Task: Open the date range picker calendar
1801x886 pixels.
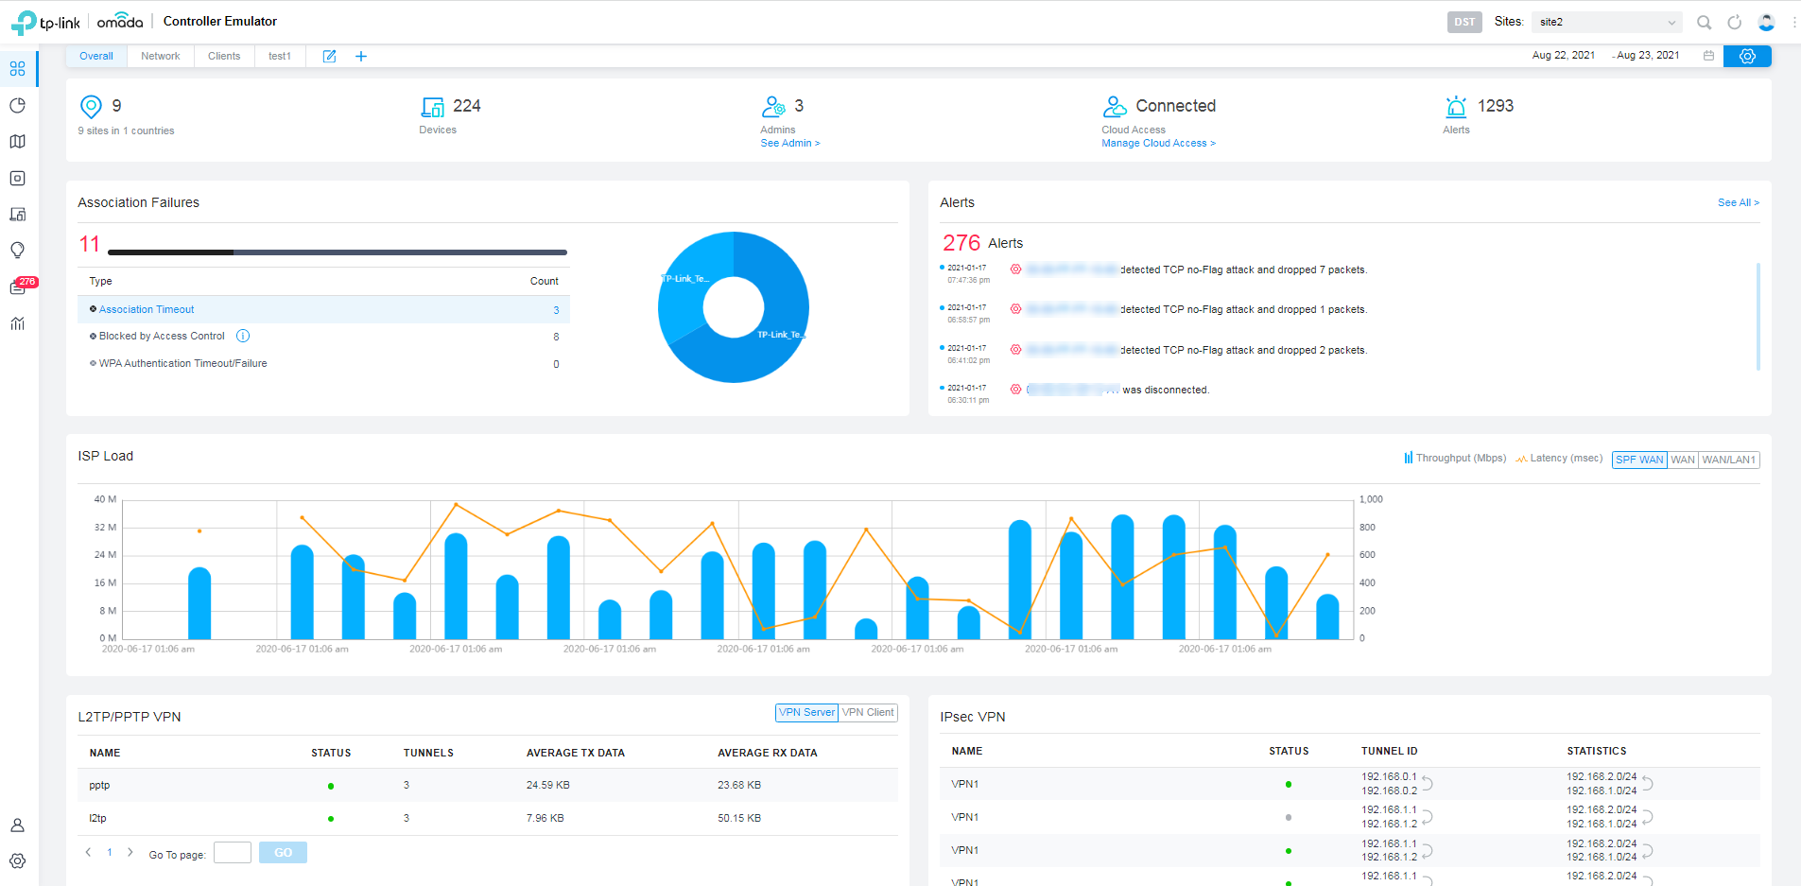Action: (x=1708, y=56)
